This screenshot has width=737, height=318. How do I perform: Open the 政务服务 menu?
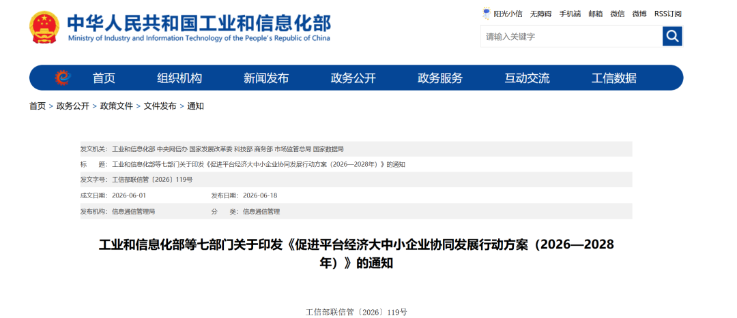click(440, 78)
